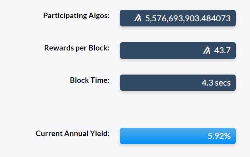Viewport: 250px width, 157px height.
Task: Click the Algo symbol beside 5,576,693,903.484073
Action: [138, 18]
